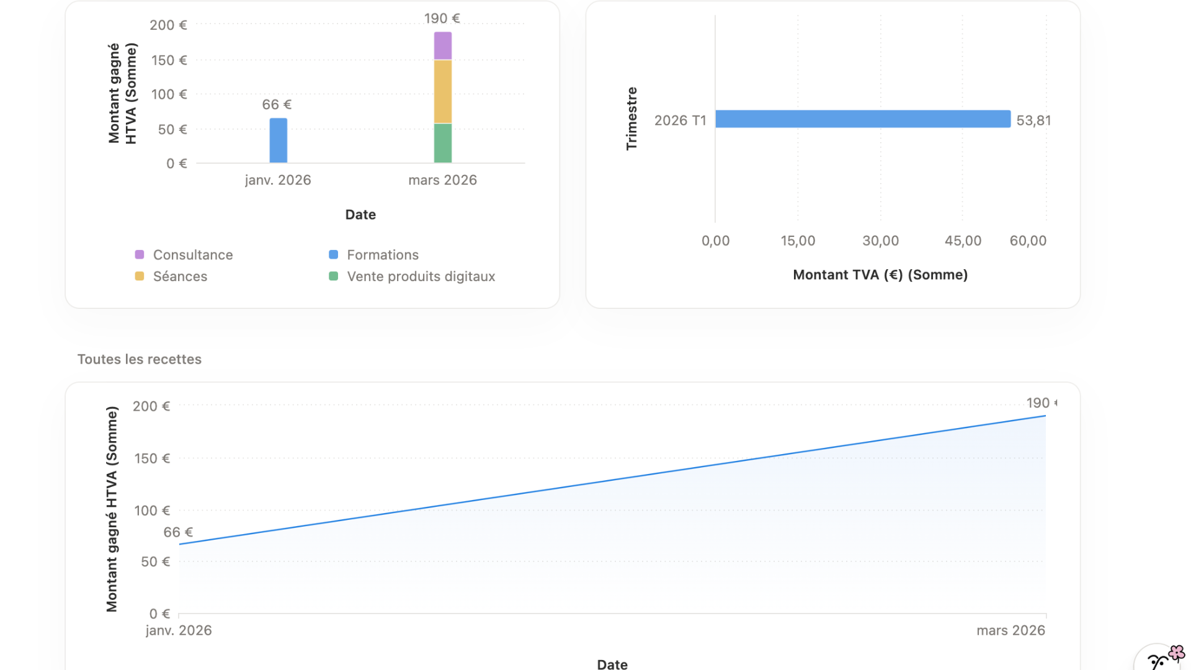Click the 190 € end point of the line chart

coord(1045,416)
